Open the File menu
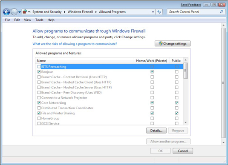The image size is (228, 165). pos(7,20)
